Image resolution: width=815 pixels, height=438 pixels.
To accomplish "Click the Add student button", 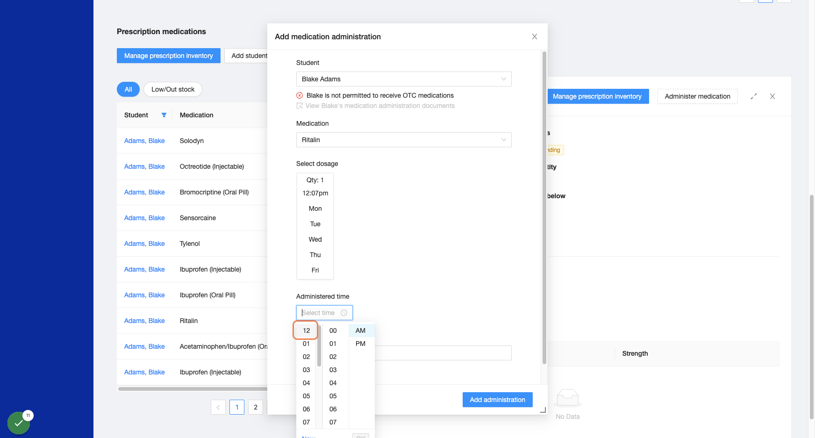I will 247,56.
